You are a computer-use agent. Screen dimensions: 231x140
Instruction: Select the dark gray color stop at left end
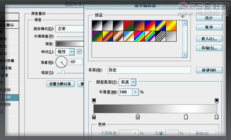click(x=94, y=117)
